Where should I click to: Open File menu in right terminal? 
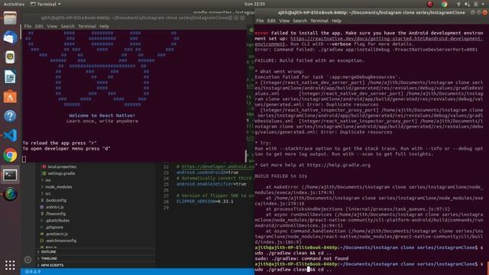[x=260, y=21]
